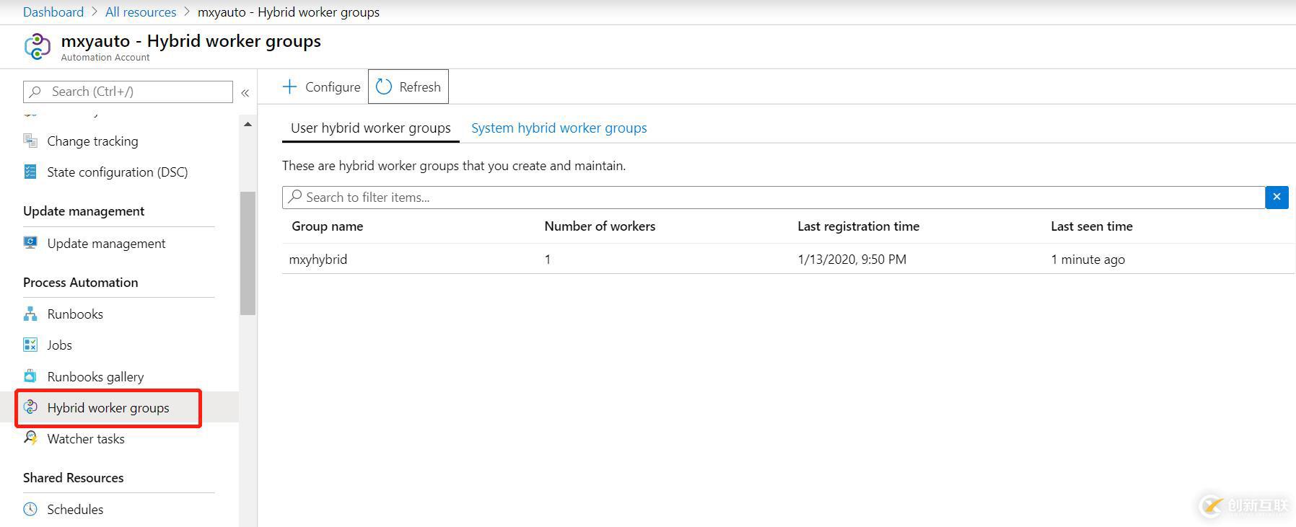
Task: Click the Jobs icon in sidebar
Action: [x=30, y=345]
